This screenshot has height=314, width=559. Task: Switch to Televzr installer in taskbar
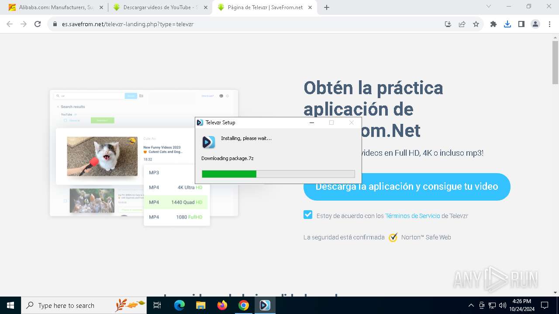pyautogui.click(x=265, y=305)
